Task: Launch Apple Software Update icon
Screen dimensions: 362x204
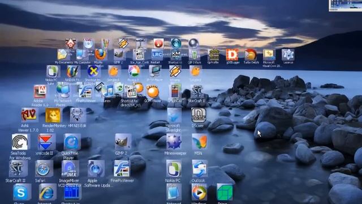Action: [x=96, y=169]
